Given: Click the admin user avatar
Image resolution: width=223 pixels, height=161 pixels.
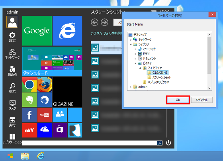Looking at the screenshot, I should 12,22.
